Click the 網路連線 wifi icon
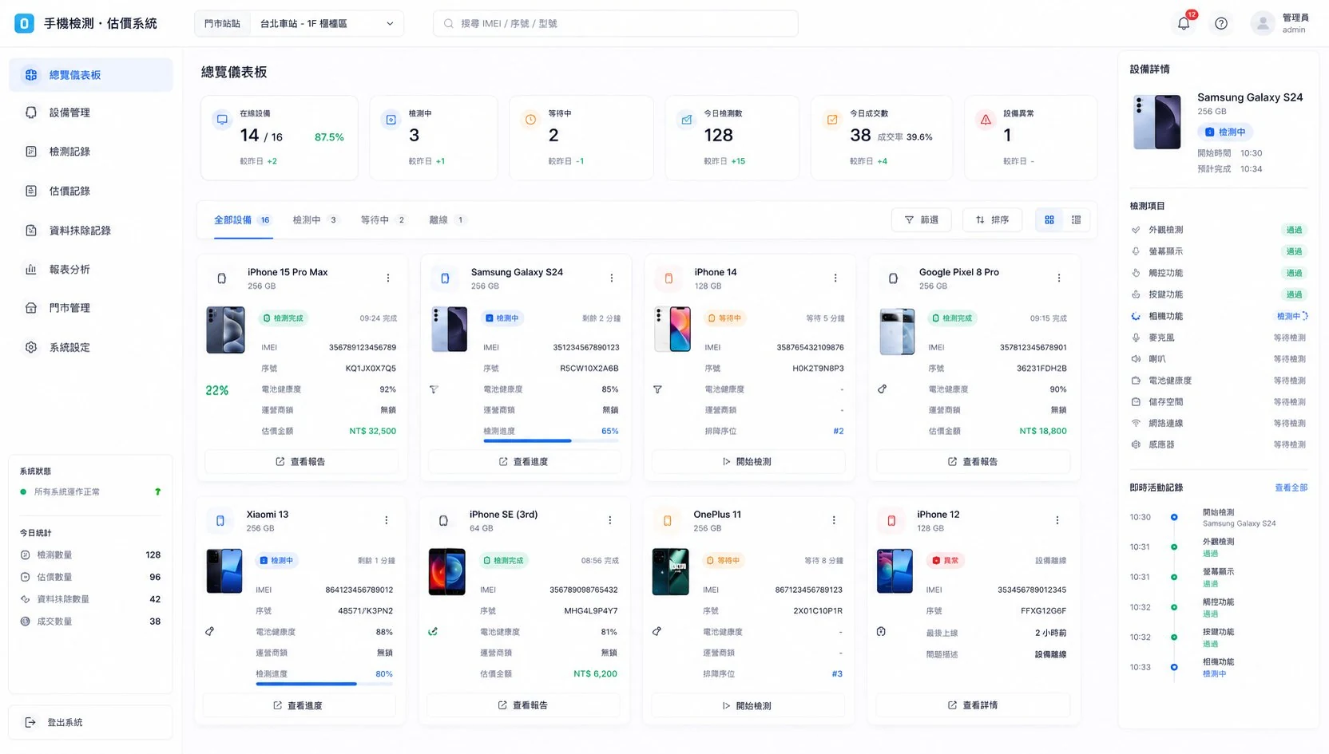1329x754 pixels. coord(1136,423)
